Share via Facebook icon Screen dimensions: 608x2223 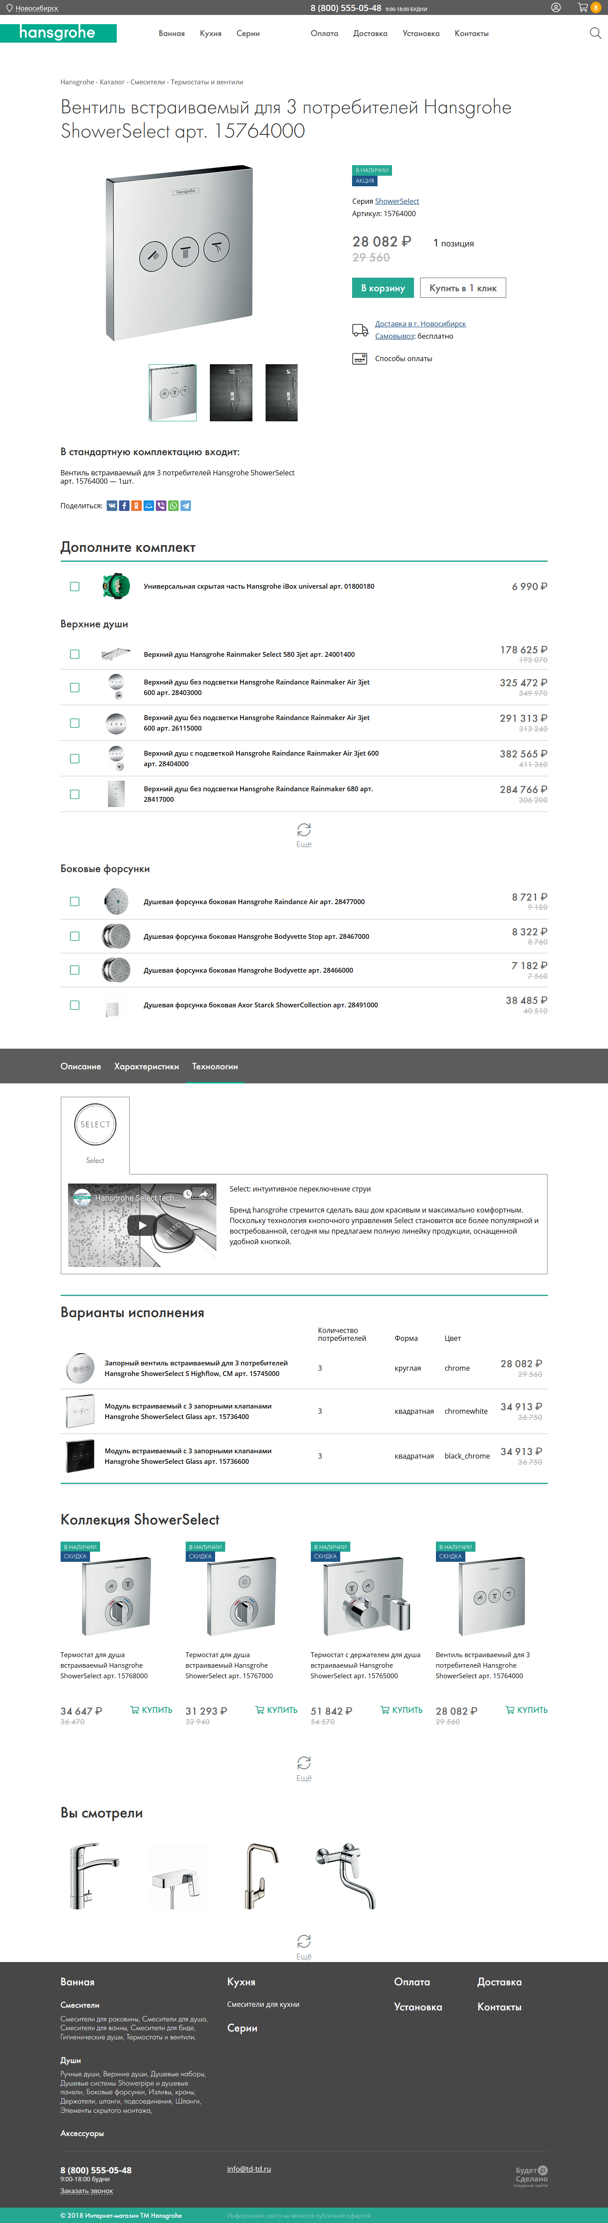click(x=124, y=506)
